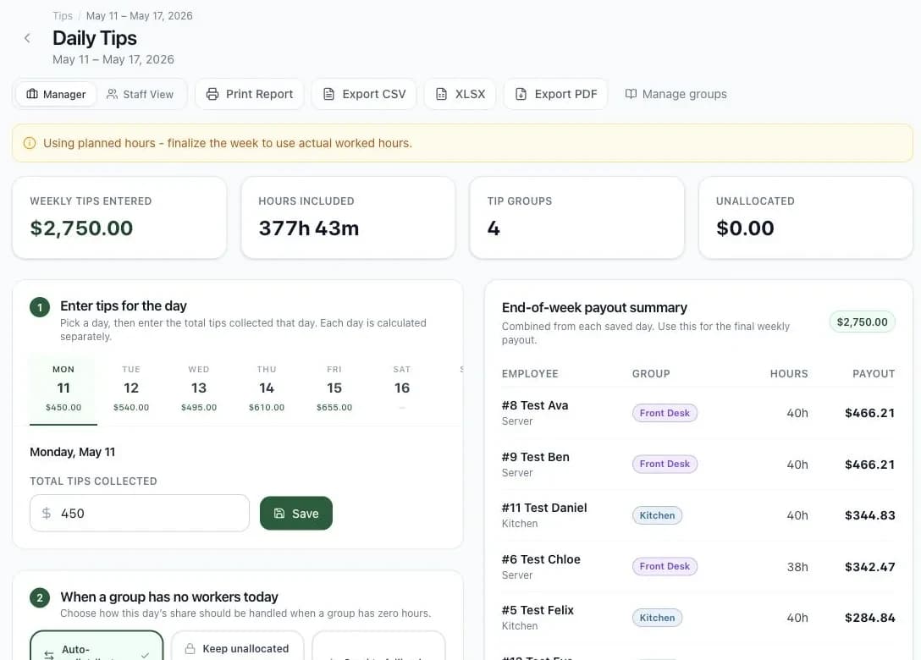Click the $2,750.00 payout total badge

863,322
